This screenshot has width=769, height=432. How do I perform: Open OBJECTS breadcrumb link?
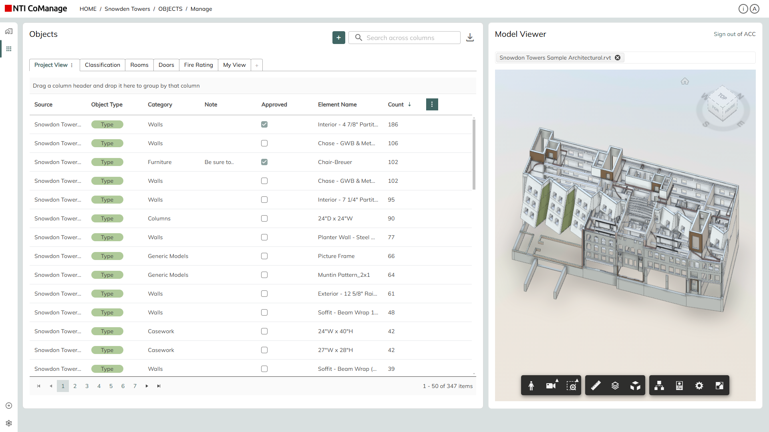[x=170, y=9]
